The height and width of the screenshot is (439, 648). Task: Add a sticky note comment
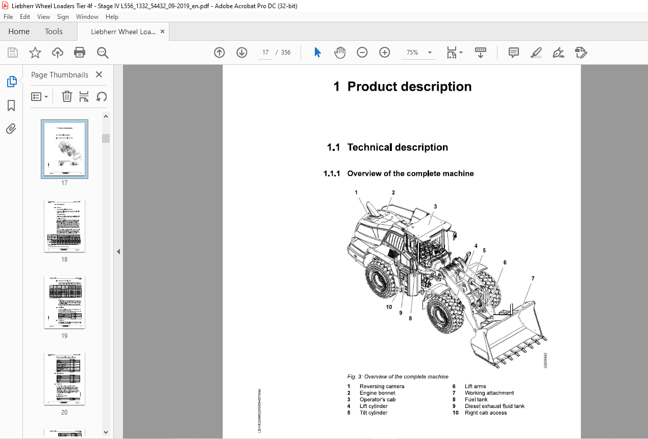[x=514, y=53]
